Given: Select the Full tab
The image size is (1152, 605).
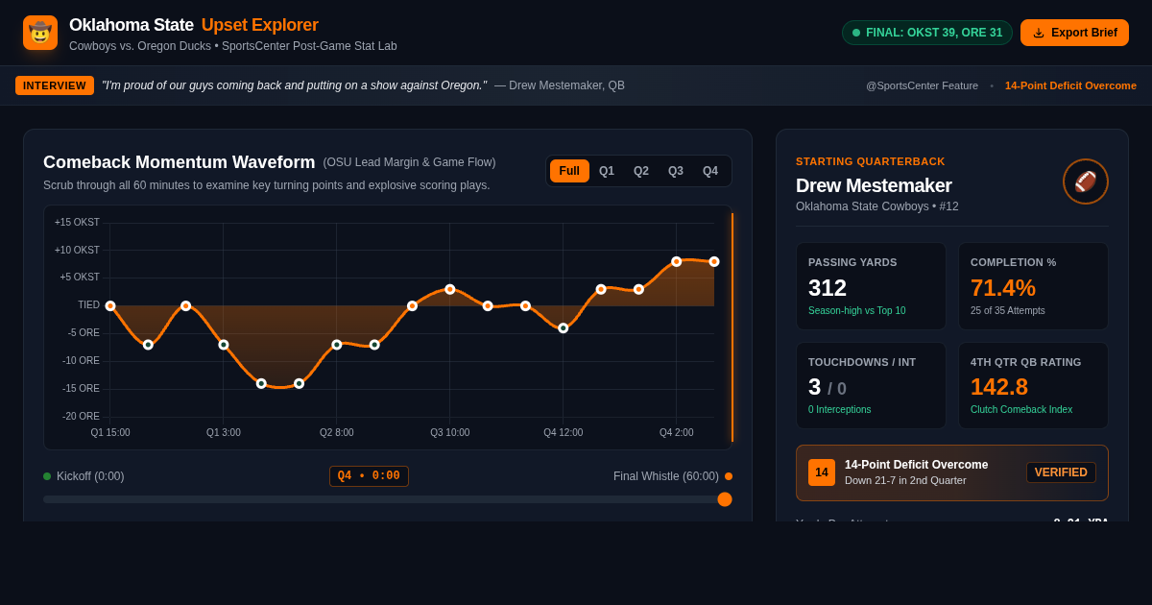Looking at the screenshot, I should point(569,171).
